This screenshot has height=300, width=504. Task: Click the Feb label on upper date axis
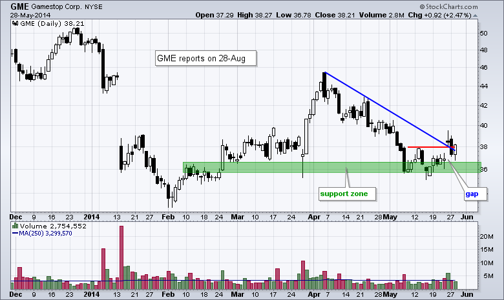click(168, 217)
